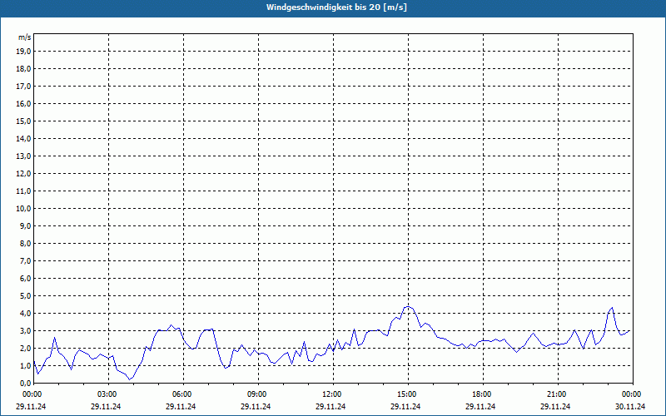This screenshot has height=416, width=666.
Task: Click the 12:00 x-axis time label
Action: [331, 394]
